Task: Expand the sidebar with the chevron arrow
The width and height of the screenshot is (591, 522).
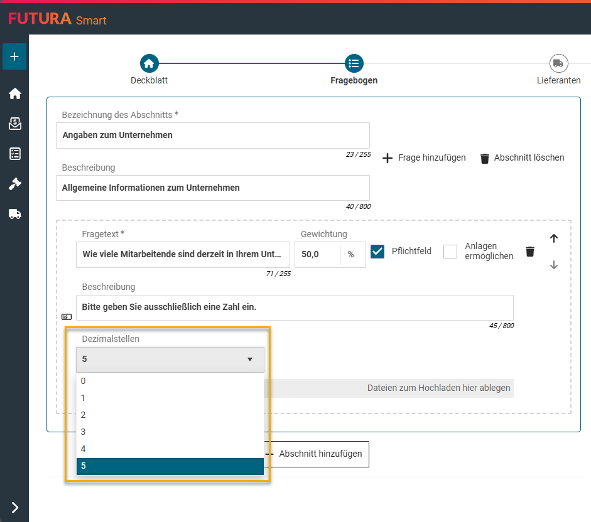Action: [x=14, y=508]
